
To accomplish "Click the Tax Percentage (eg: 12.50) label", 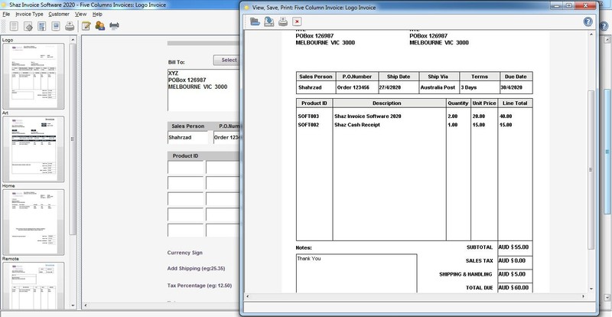I will pyautogui.click(x=200, y=286).
